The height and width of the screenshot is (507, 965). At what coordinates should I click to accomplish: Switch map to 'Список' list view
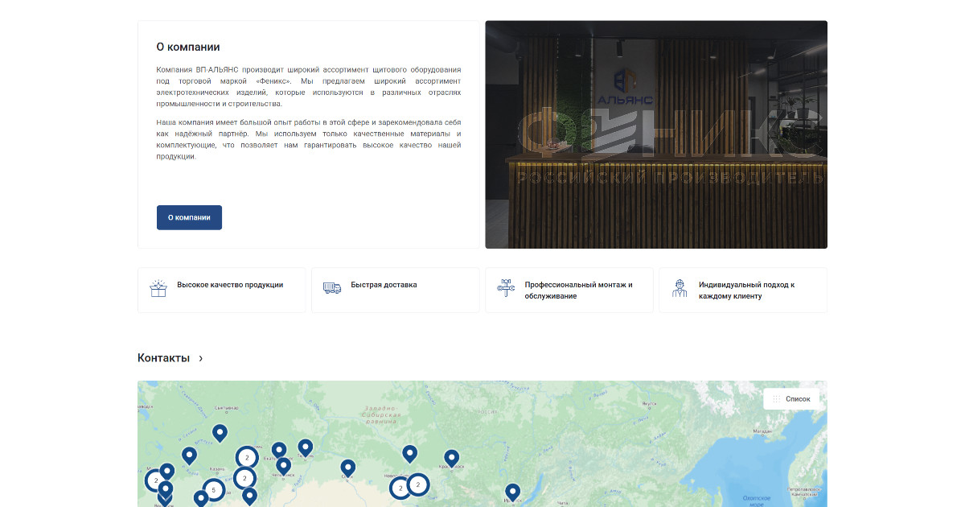[791, 398]
